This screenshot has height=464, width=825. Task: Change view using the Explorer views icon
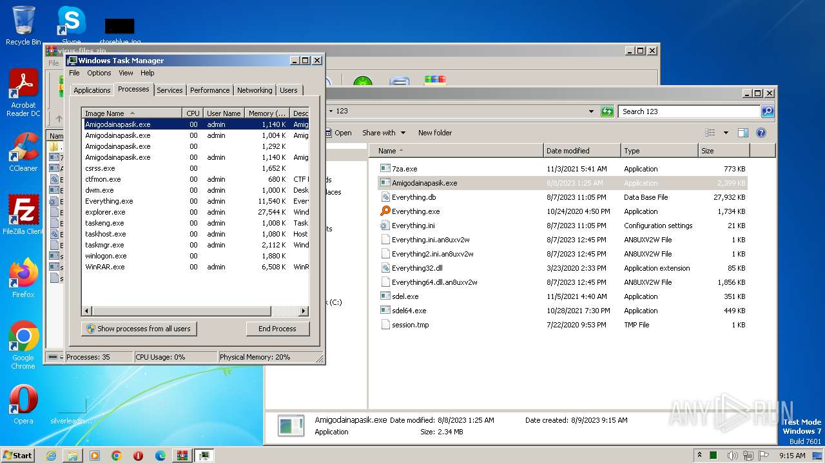pyautogui.click(x=710, y=133)
